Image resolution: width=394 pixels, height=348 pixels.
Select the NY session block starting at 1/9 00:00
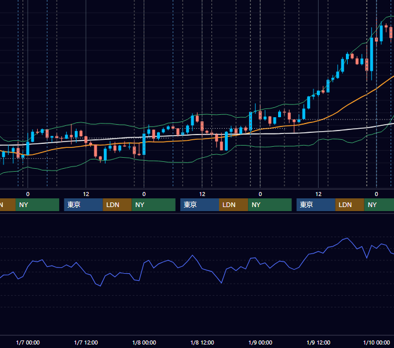(270, 205)
